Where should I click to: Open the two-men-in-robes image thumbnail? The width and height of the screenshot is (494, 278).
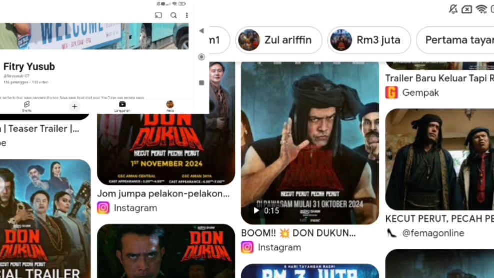point(440,160)
